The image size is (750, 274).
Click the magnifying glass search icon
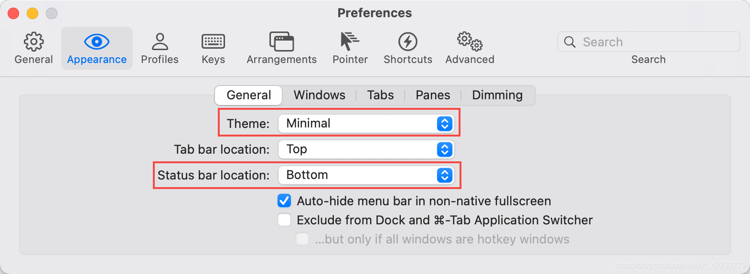[569, 42]
